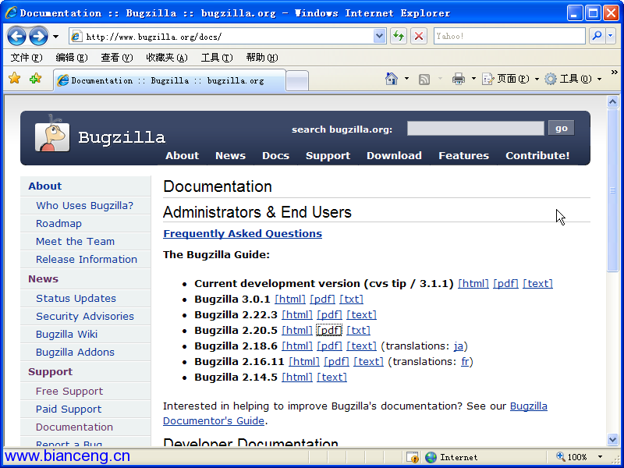Open the 编辑(E) menu
Screen dimensions: 624x468
click(72, 58)
